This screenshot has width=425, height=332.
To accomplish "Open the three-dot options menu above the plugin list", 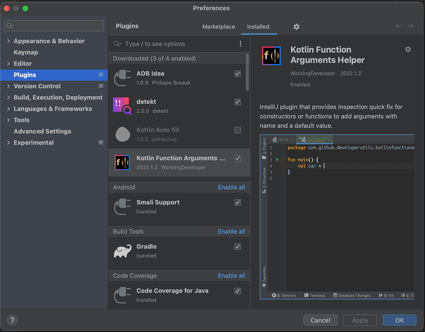I will (240, 44).
